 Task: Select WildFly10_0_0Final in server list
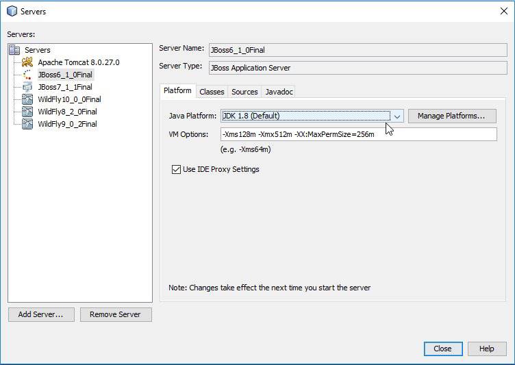[x=69, y=99]
